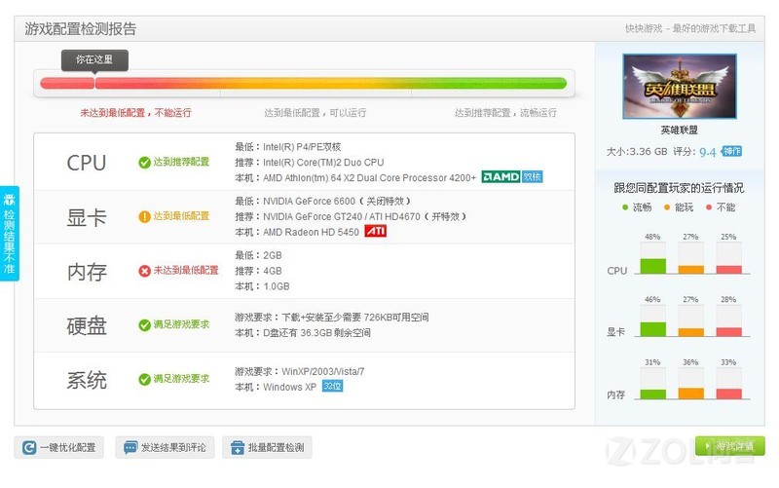This screenshot has width=779, height=488.
Task: Click the 本机：Windows XP text
Action: click(276, 387)
